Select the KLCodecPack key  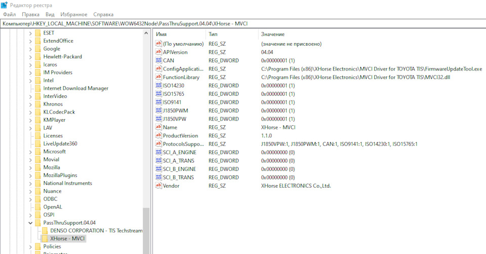pos(59,112)
